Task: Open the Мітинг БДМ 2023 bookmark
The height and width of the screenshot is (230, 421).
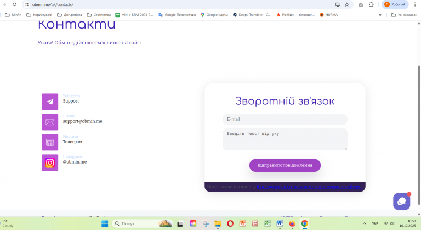Action: [134, 15]
